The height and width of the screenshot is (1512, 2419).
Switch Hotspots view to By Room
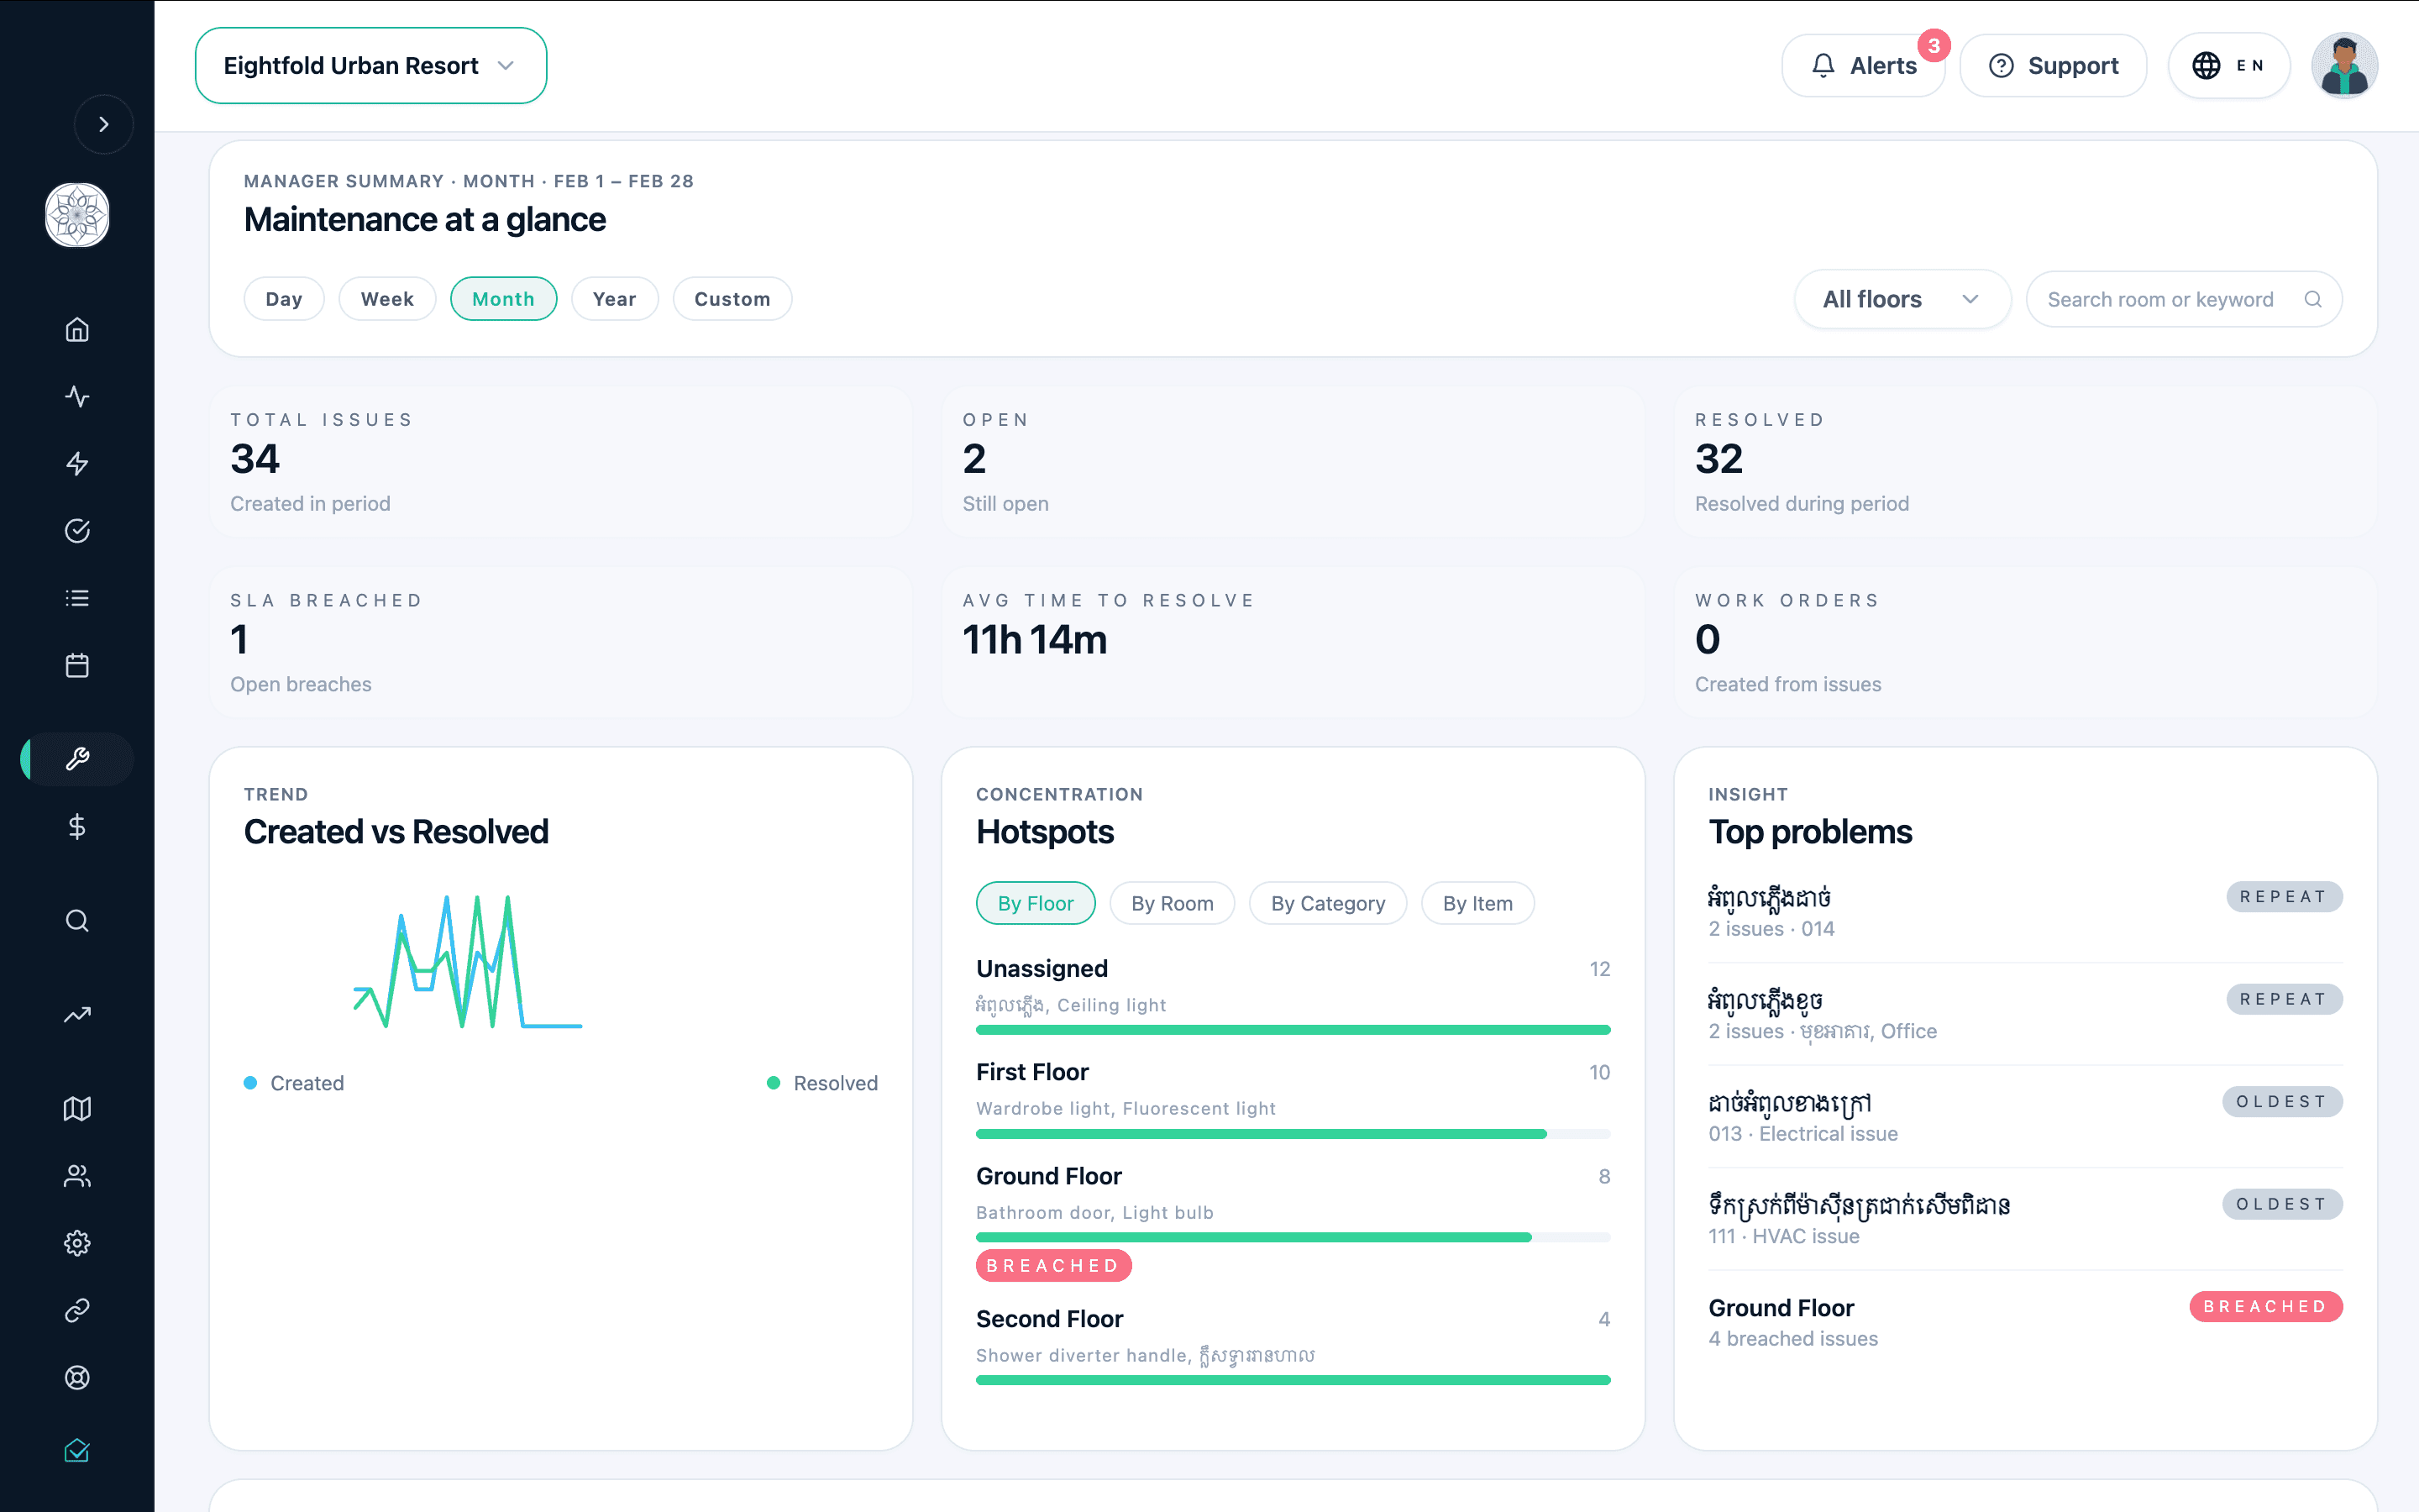click(1172, 903)
